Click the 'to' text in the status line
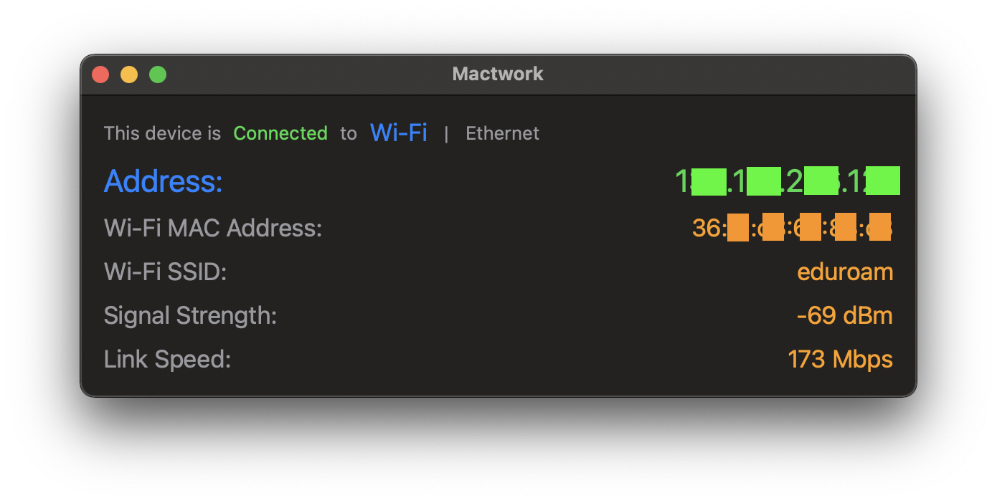 [349, 133]
